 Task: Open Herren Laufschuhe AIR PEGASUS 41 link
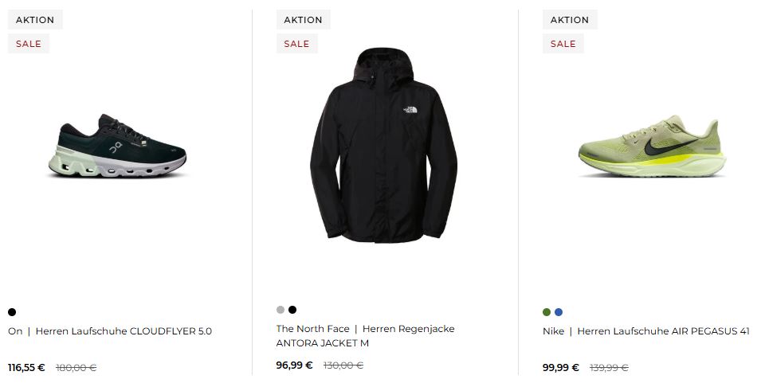click(663, 331)
